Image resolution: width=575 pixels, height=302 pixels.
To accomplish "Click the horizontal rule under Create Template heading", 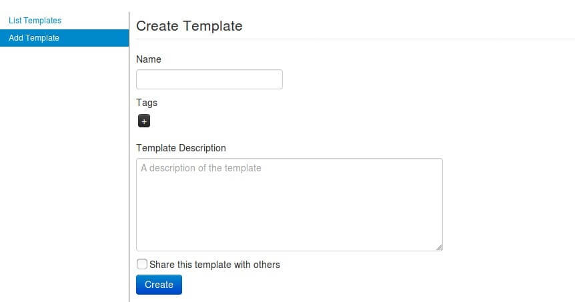I will point(356,39).
